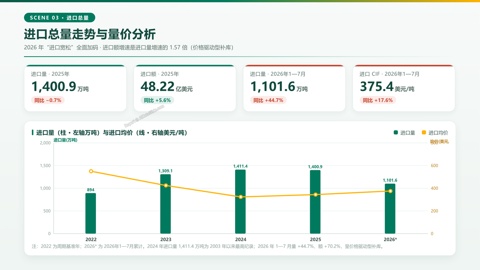Click the 2026* green bar
Screen dimensions: 480x270
[x=390, y=208]
